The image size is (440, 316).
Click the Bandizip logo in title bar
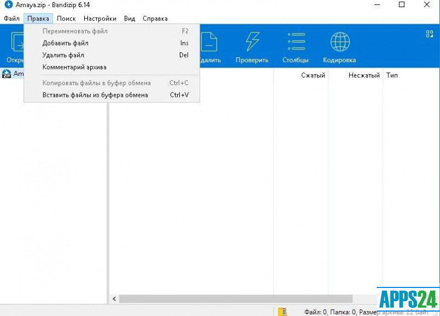(x=8, y=5)
